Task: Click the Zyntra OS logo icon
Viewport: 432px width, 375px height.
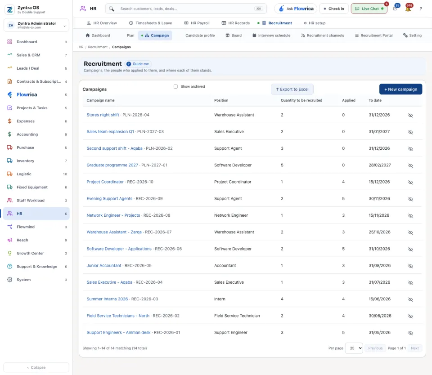Action: (x=9, y=9)
